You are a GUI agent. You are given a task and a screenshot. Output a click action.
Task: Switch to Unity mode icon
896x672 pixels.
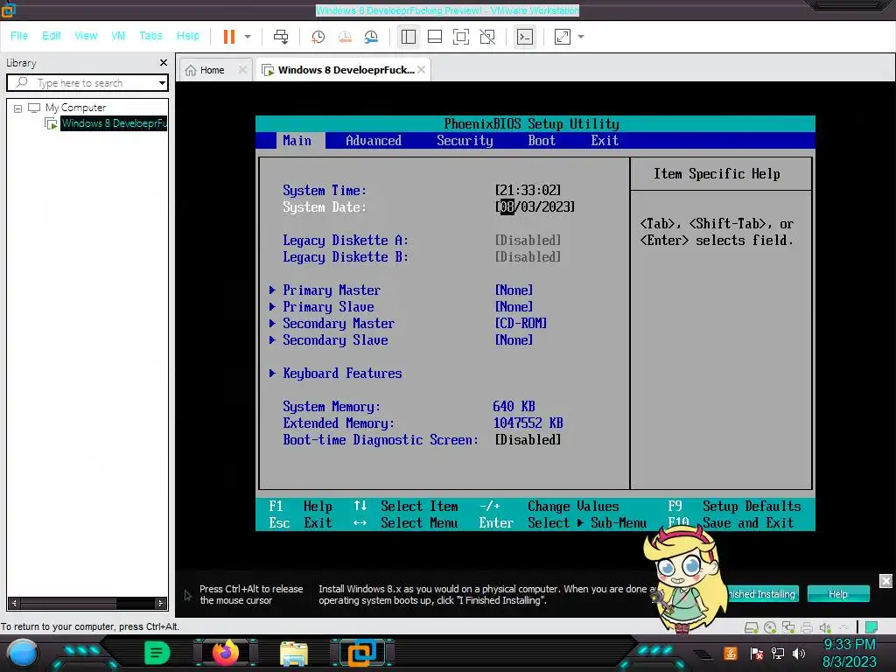[487, 37]
